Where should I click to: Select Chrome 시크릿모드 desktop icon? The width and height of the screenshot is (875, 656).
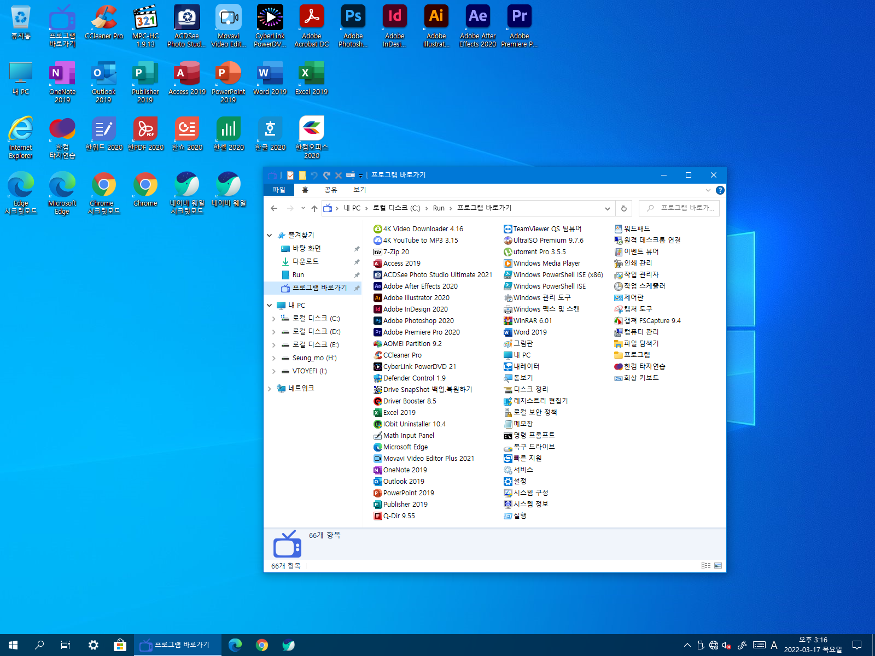pyautogui.click(x=104, y=193)
